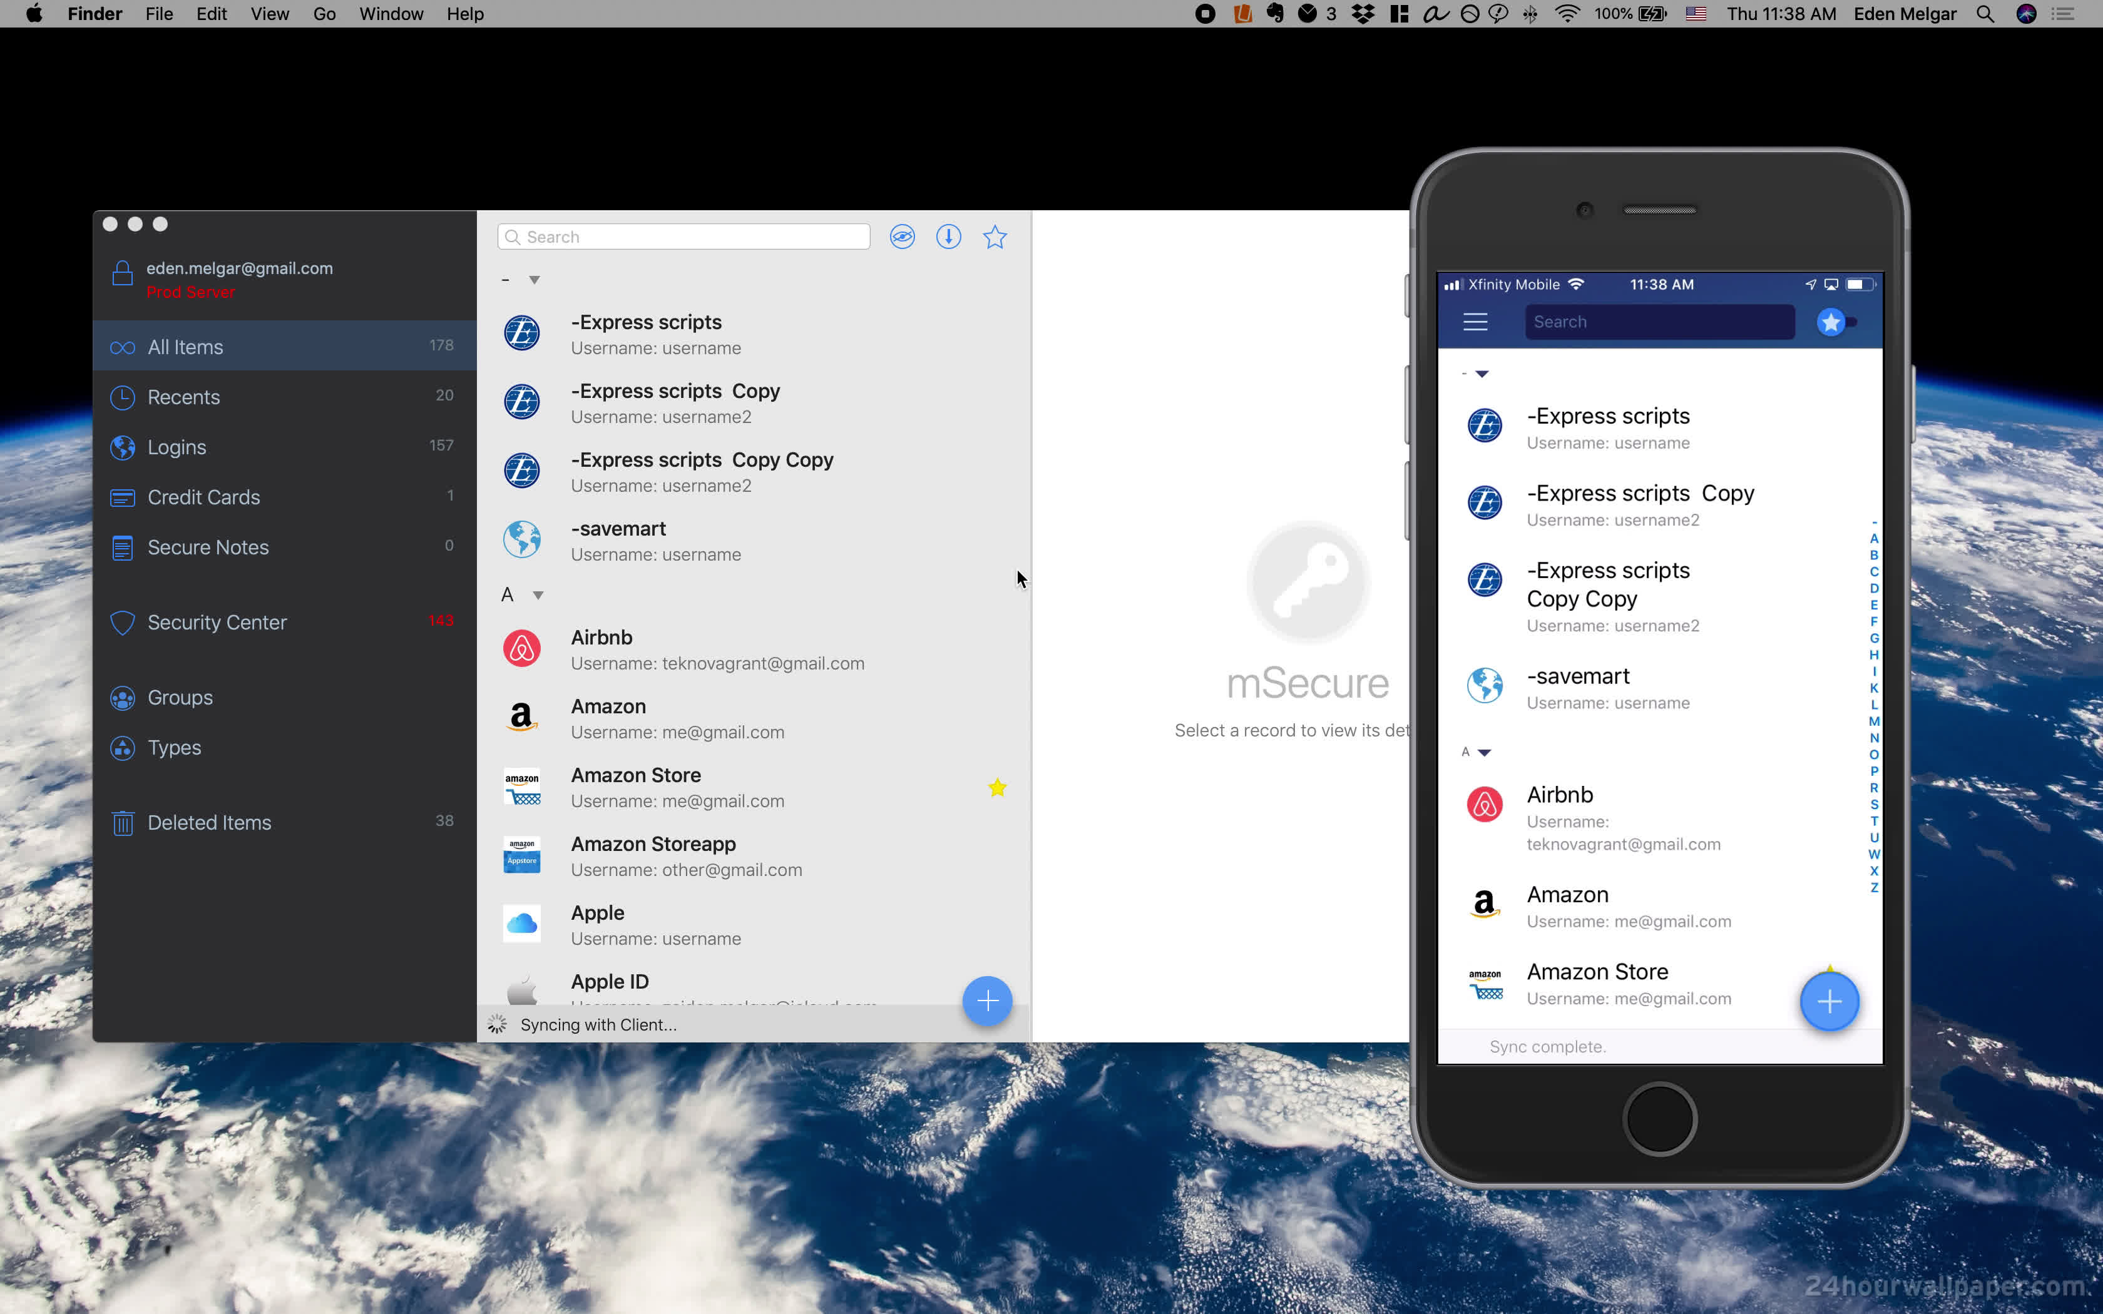Click the lock icon beside account email
This screenshot has width=2103, height=1314.
click(123, 274)
